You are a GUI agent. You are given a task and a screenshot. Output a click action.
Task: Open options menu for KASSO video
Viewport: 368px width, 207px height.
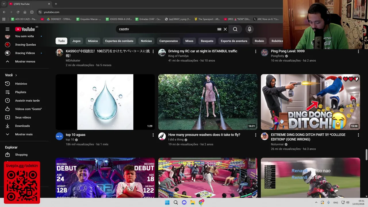click(153, 51)
